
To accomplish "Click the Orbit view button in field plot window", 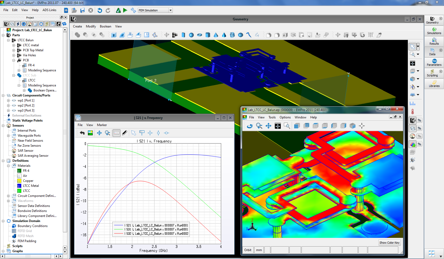I will 248,250.
